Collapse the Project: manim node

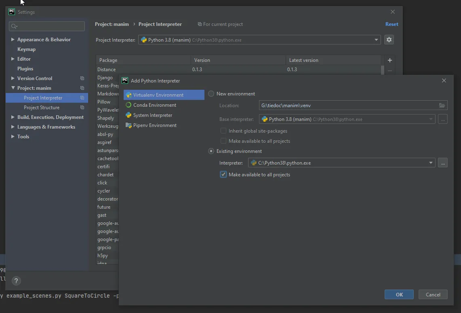click(13, 88)
